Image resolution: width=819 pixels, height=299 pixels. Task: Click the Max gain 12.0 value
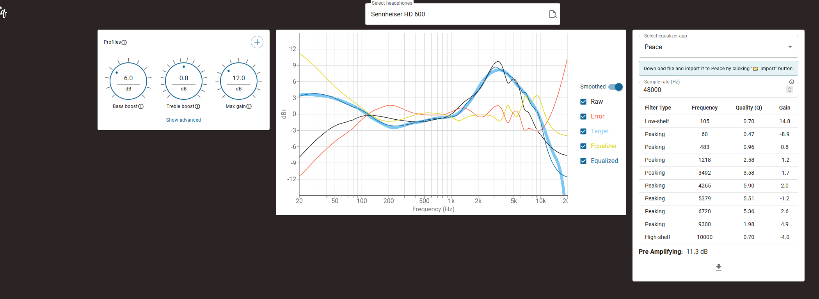pyautogui.click(x=239, y=78)
